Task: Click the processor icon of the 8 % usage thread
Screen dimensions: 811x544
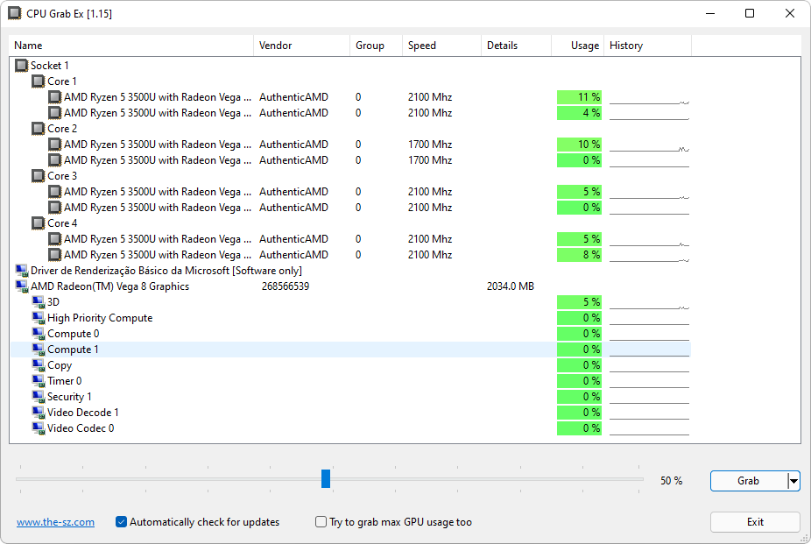Action: point(55,255)
